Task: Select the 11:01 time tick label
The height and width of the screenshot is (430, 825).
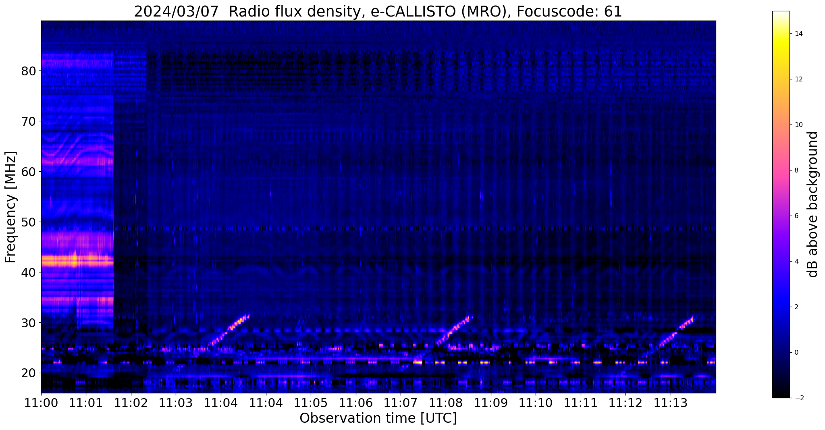Action: coord(86,403)
